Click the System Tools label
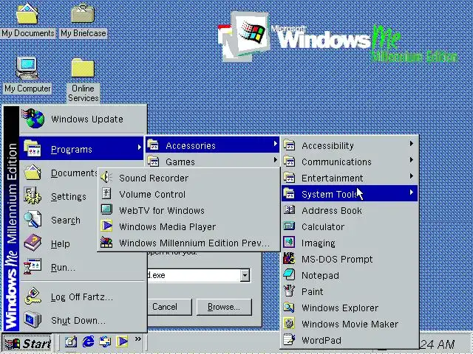The image size is (473, 354). tap(330, 194)
